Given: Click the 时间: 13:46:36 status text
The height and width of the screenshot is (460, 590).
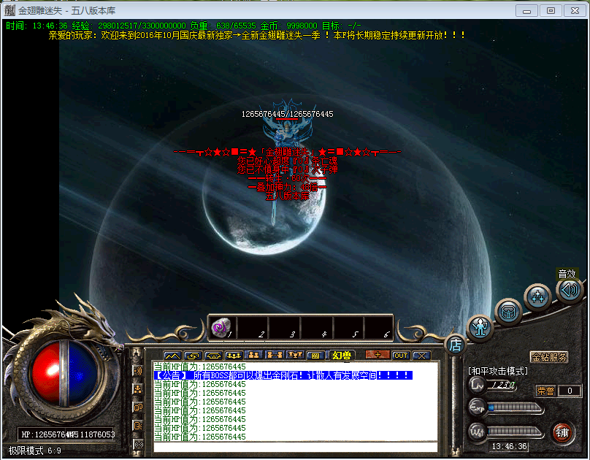Looking at the screenshot, I should (x=37, y=26).
